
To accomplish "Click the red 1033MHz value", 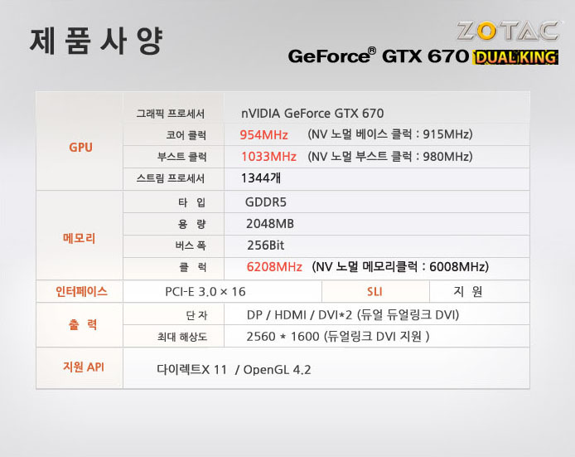I will [268, 157].
